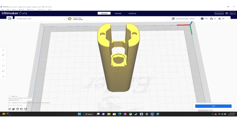The width and height of the screenshot is (237, 122).
Task: Switch to the MONITOR stage tab
Action: (132, 14)
